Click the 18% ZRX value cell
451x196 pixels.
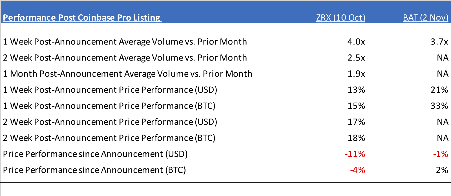coord(356,138)
